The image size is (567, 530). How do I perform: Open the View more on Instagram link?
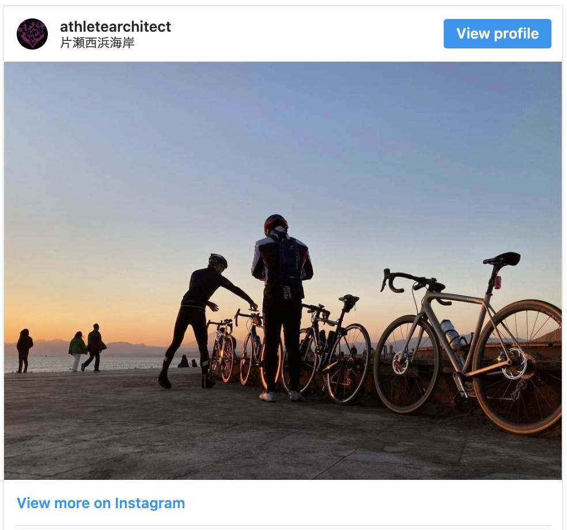click(x=101, y=503)
